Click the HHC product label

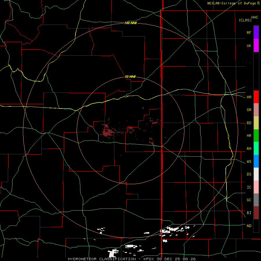coord(255,17)
